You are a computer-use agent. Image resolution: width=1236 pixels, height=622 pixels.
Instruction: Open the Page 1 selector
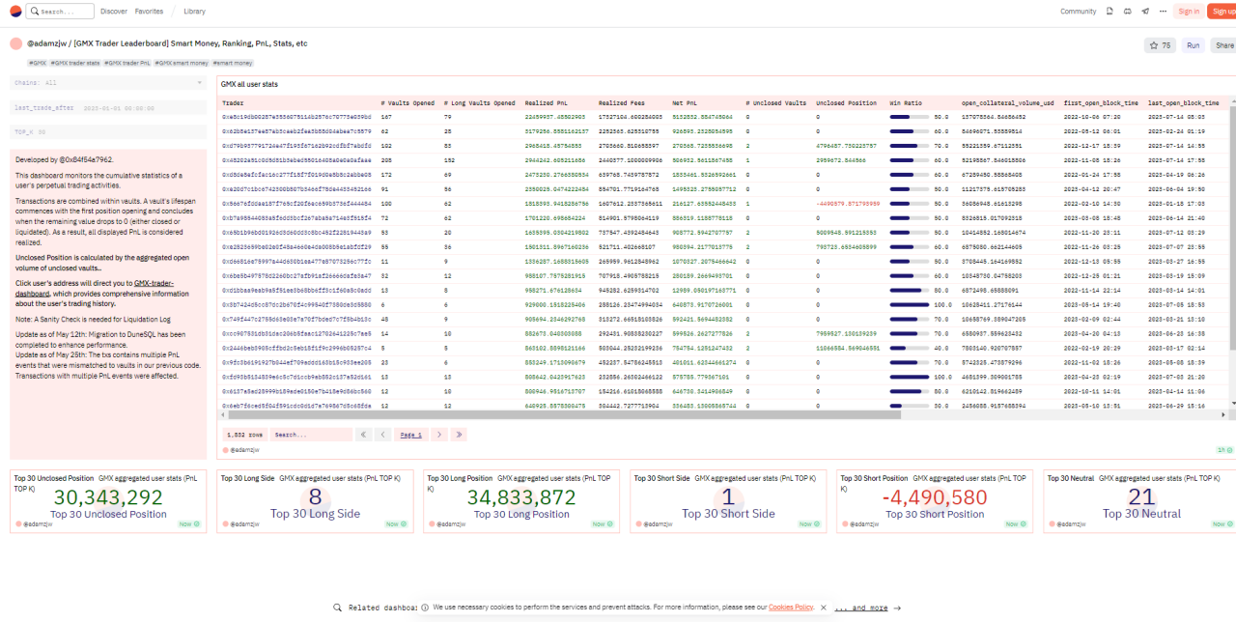point(411,435)
